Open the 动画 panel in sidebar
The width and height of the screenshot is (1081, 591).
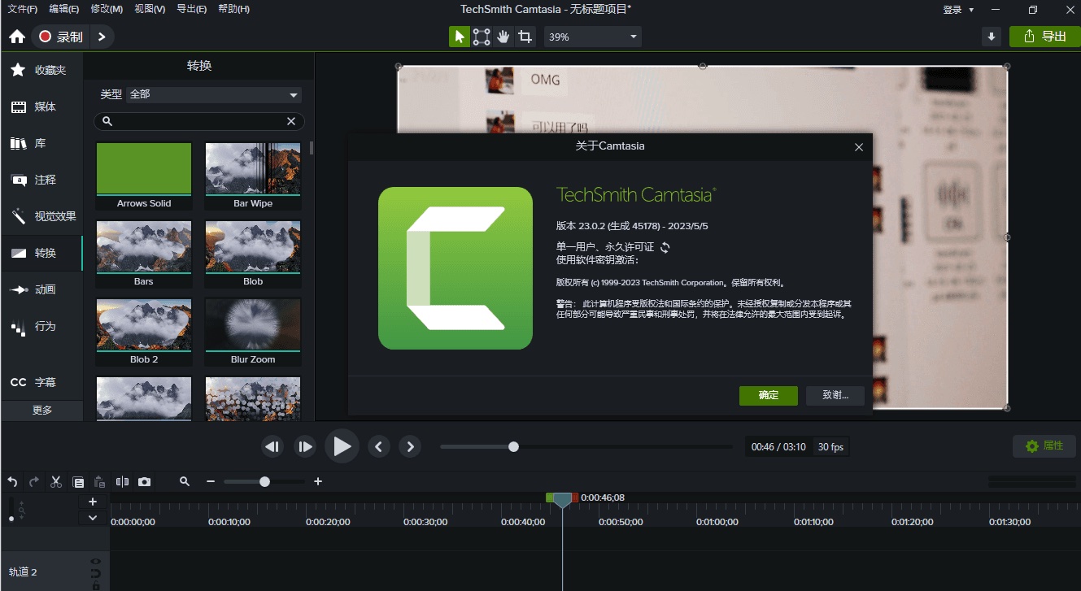click(x=41, y=289)
